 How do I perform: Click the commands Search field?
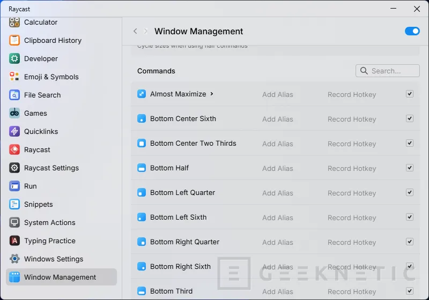coord(387,71)
